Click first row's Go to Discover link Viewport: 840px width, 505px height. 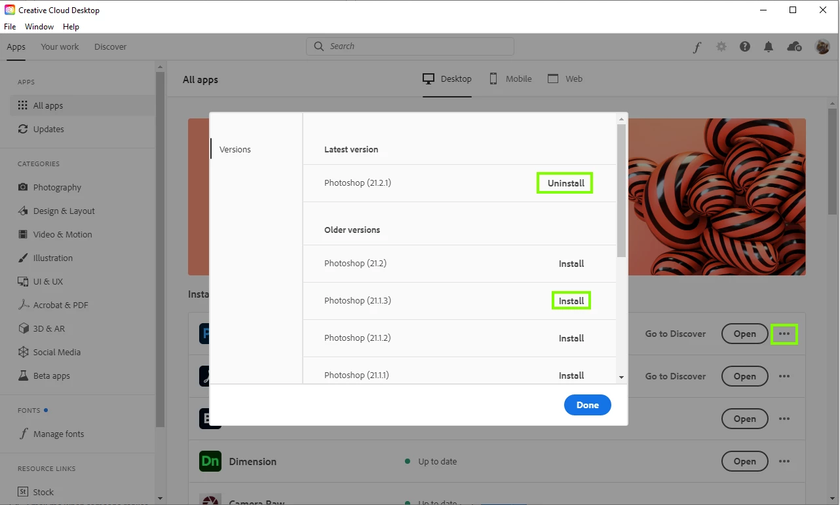tap(676, 334)
